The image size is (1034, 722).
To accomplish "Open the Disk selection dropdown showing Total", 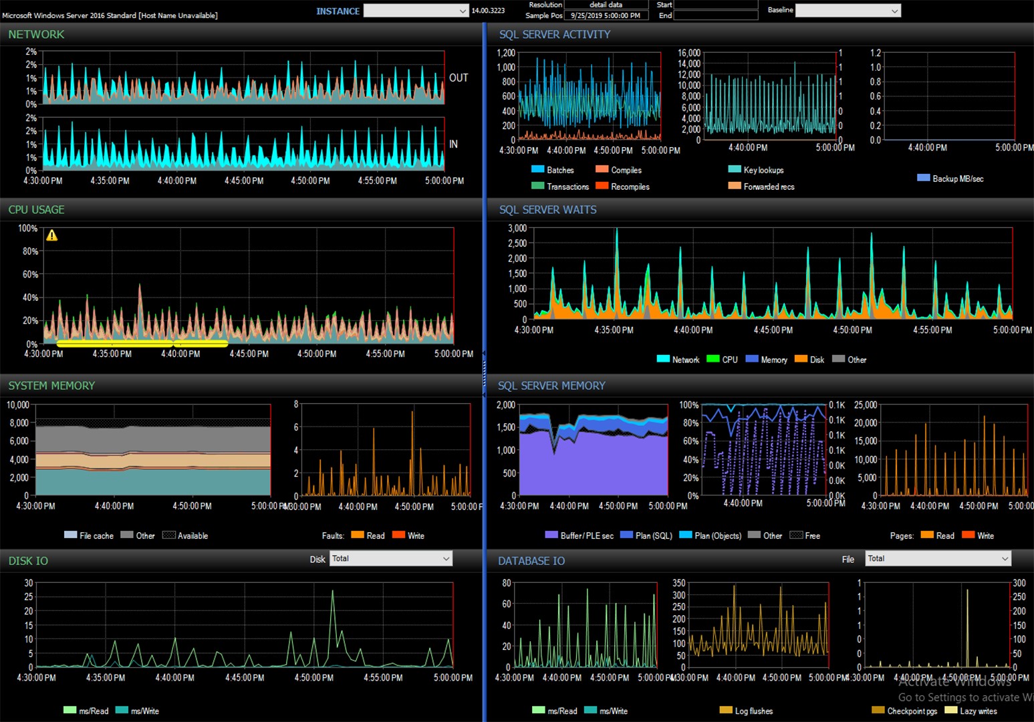I will pos(391,558).
